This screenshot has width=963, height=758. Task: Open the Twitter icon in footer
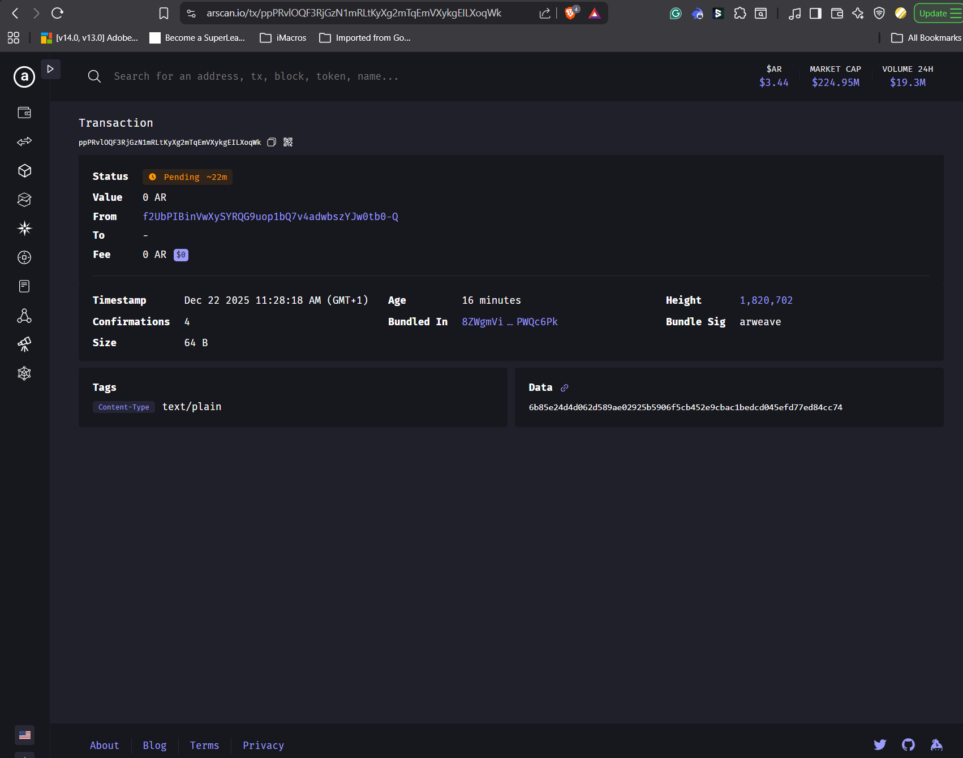pyautogui.click(x=880, y=745)
